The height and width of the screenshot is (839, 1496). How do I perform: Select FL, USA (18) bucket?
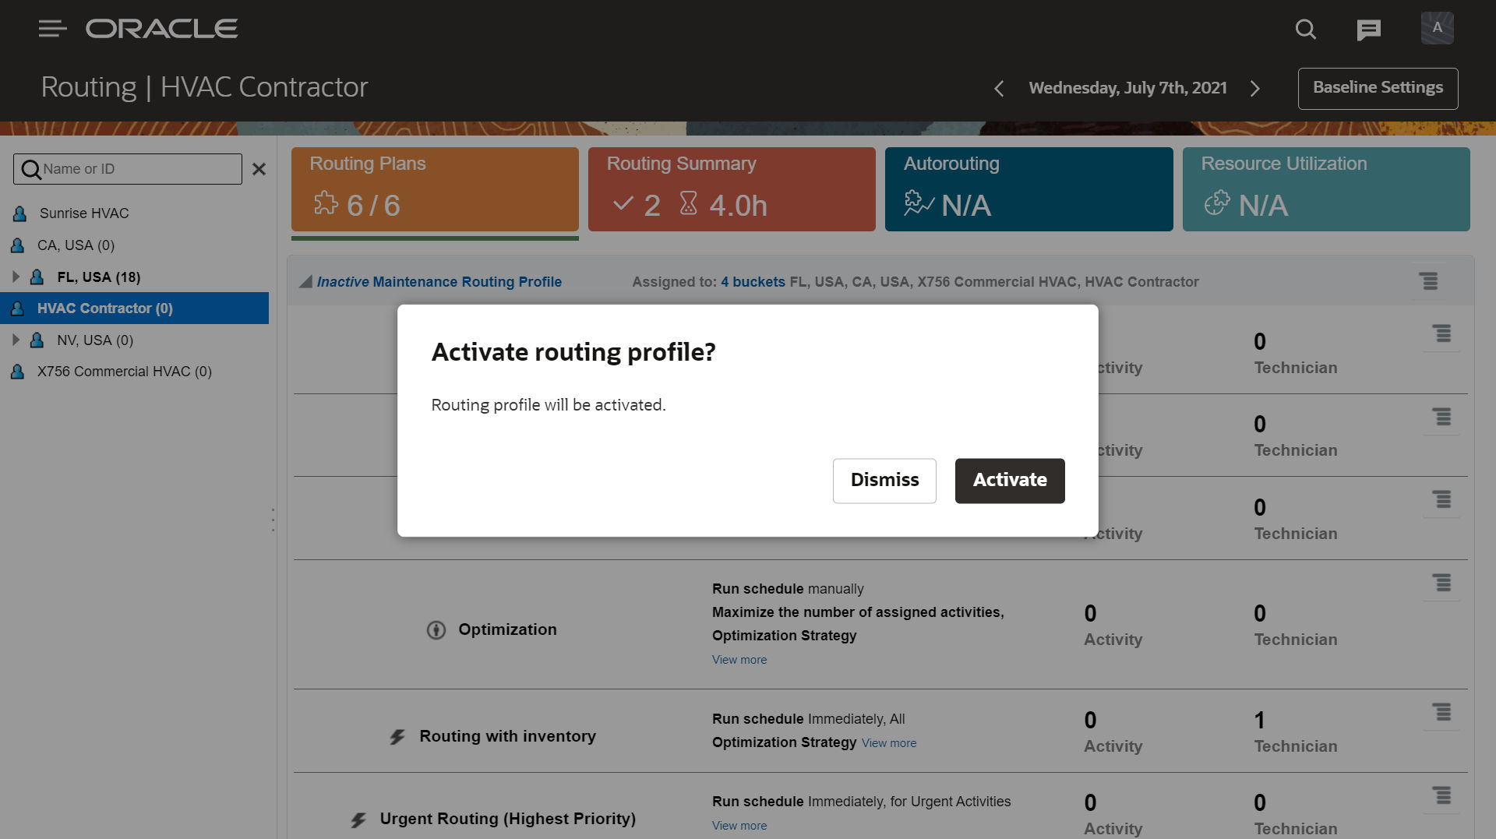pos(98,277)
